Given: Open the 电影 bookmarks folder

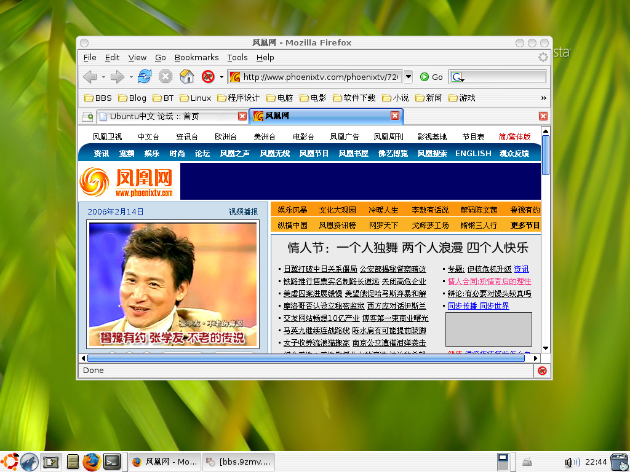Looking at the screenshot, I should [313, 98].
